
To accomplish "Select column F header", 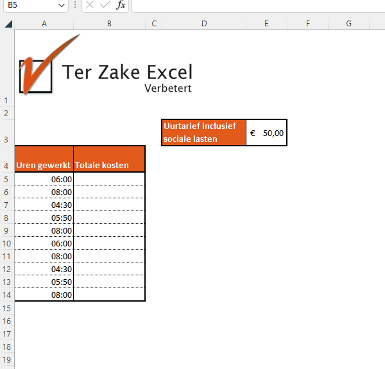I will point(307,24).
